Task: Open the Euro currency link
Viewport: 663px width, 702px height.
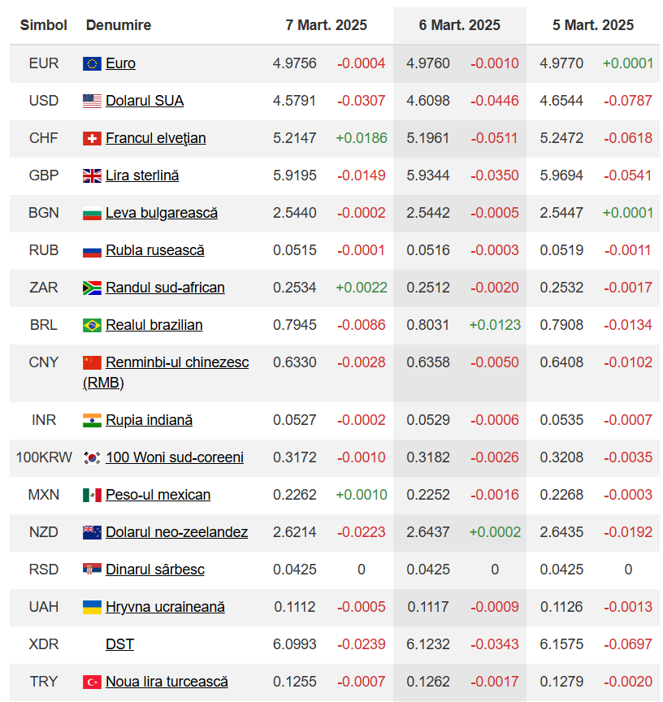Action: coord(120,63)
